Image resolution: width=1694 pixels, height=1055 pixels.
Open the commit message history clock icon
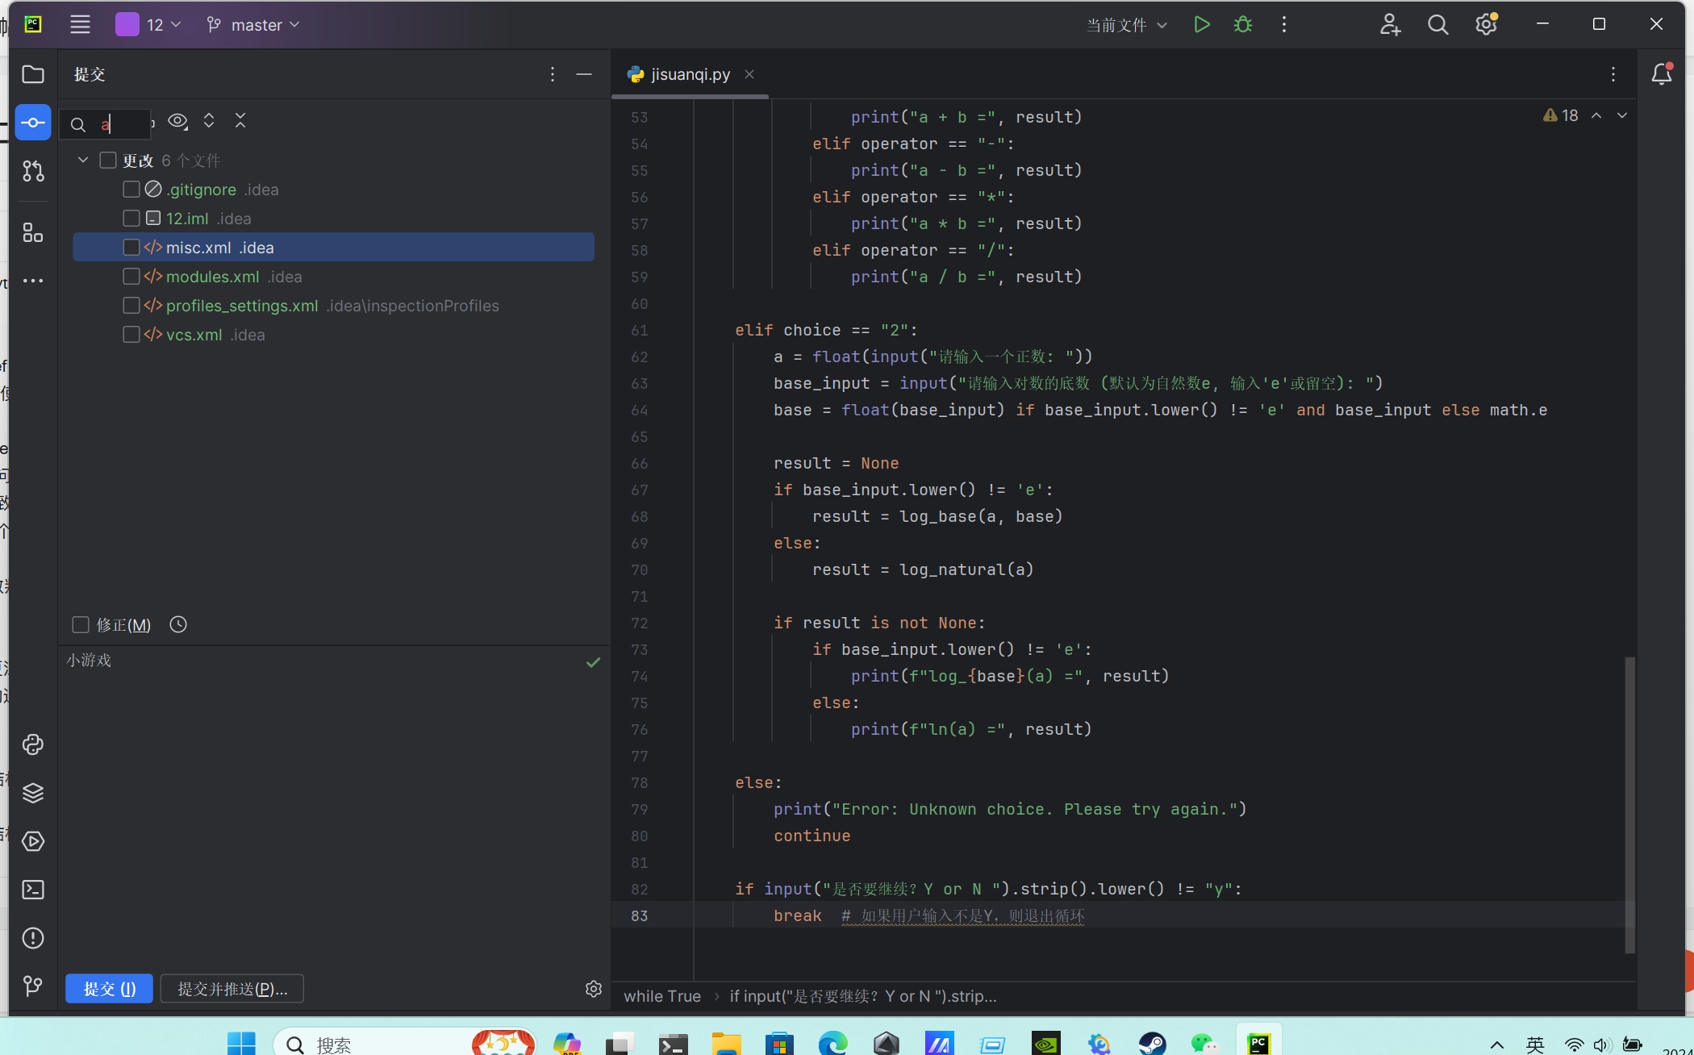178,624
